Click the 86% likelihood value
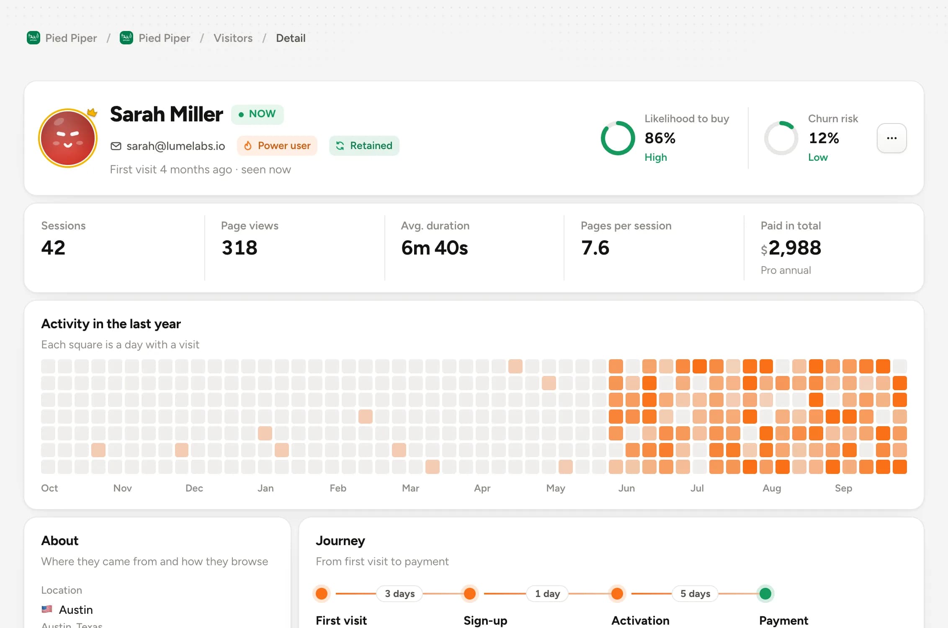Screen dimensions: 948x628 (660, 138)
